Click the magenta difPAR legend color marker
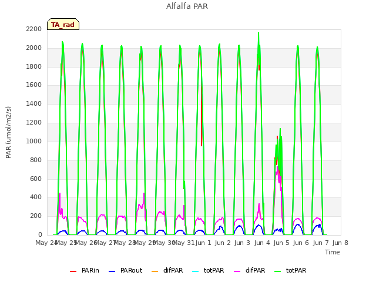This screenshot has height=282, width=376. coord(237,271)
